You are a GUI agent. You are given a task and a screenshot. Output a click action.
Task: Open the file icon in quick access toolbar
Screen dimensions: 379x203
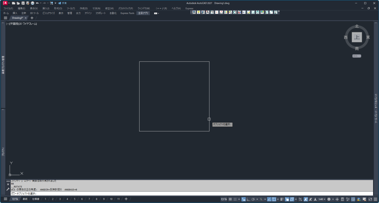[x=18, y=3]
